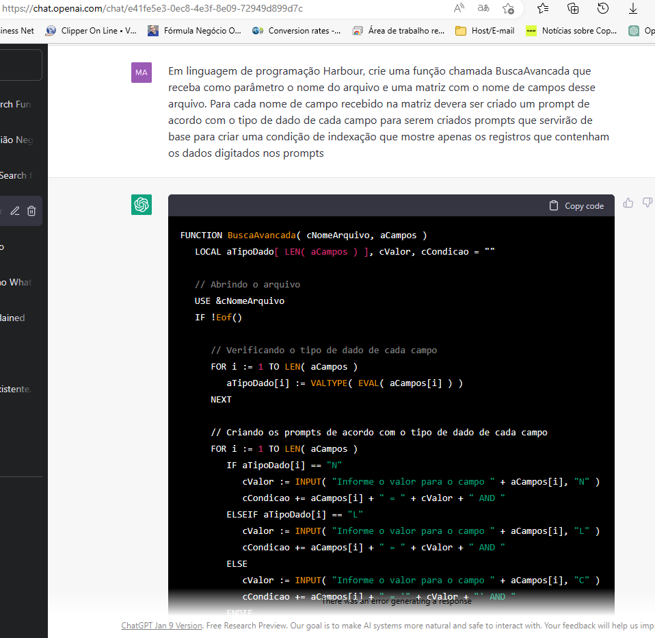Open the ChatGPT Jan 9 Version link
This screenshot has height=638, width=655.
[161, 626]
